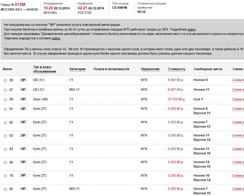Click ЭР icon in wagon 05 row

[x=23, y=189]
